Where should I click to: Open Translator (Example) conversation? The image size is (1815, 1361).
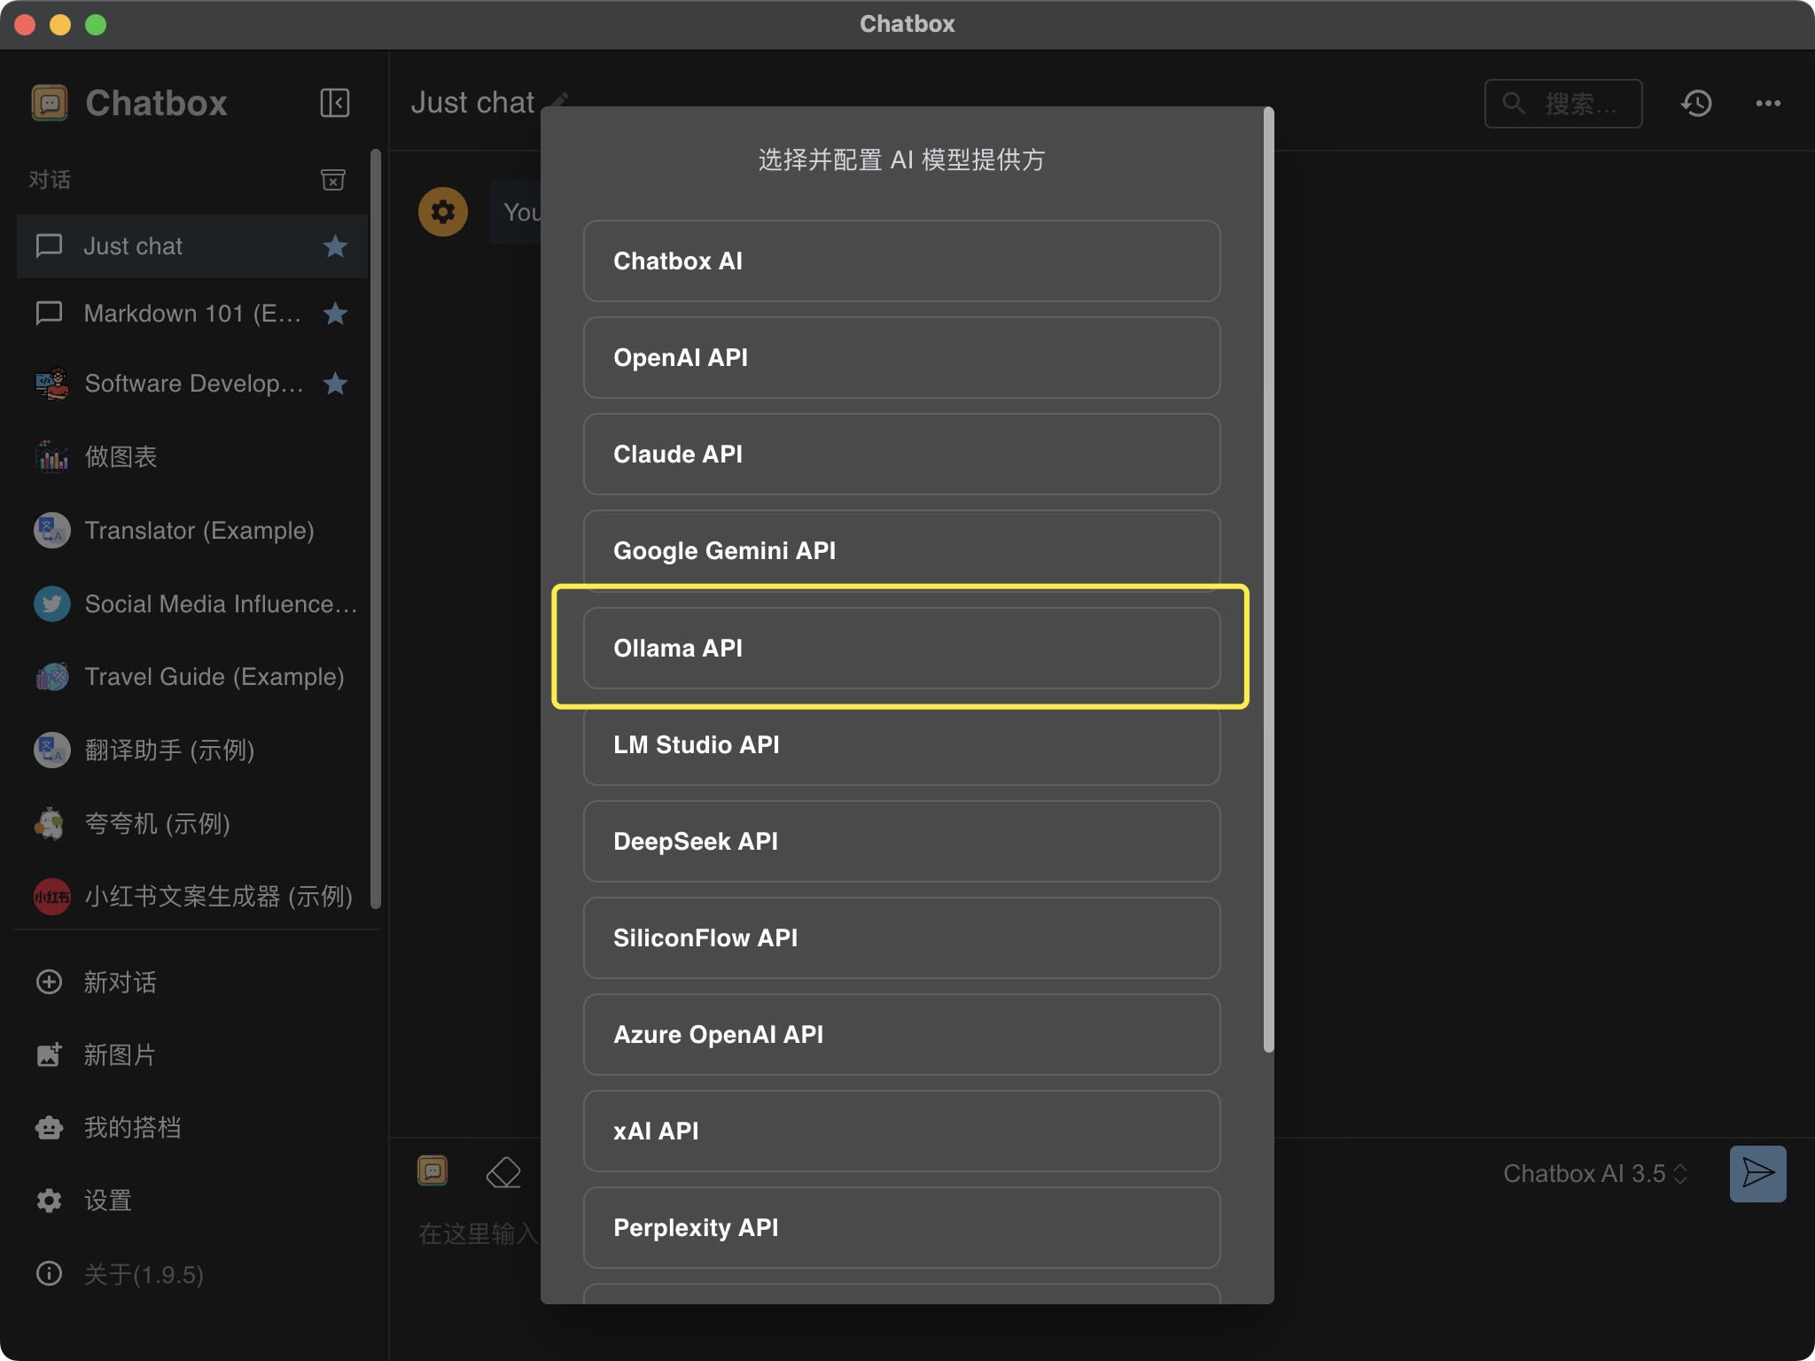(x=199, y=531)
